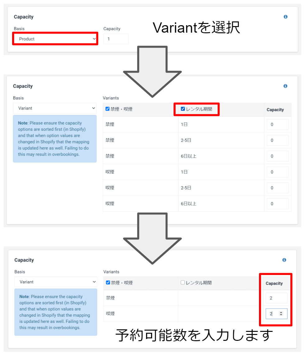Toggle 禁煙・喫煙 checkbox in six-row table
The image size is (305, 357).
coord(108,109)
